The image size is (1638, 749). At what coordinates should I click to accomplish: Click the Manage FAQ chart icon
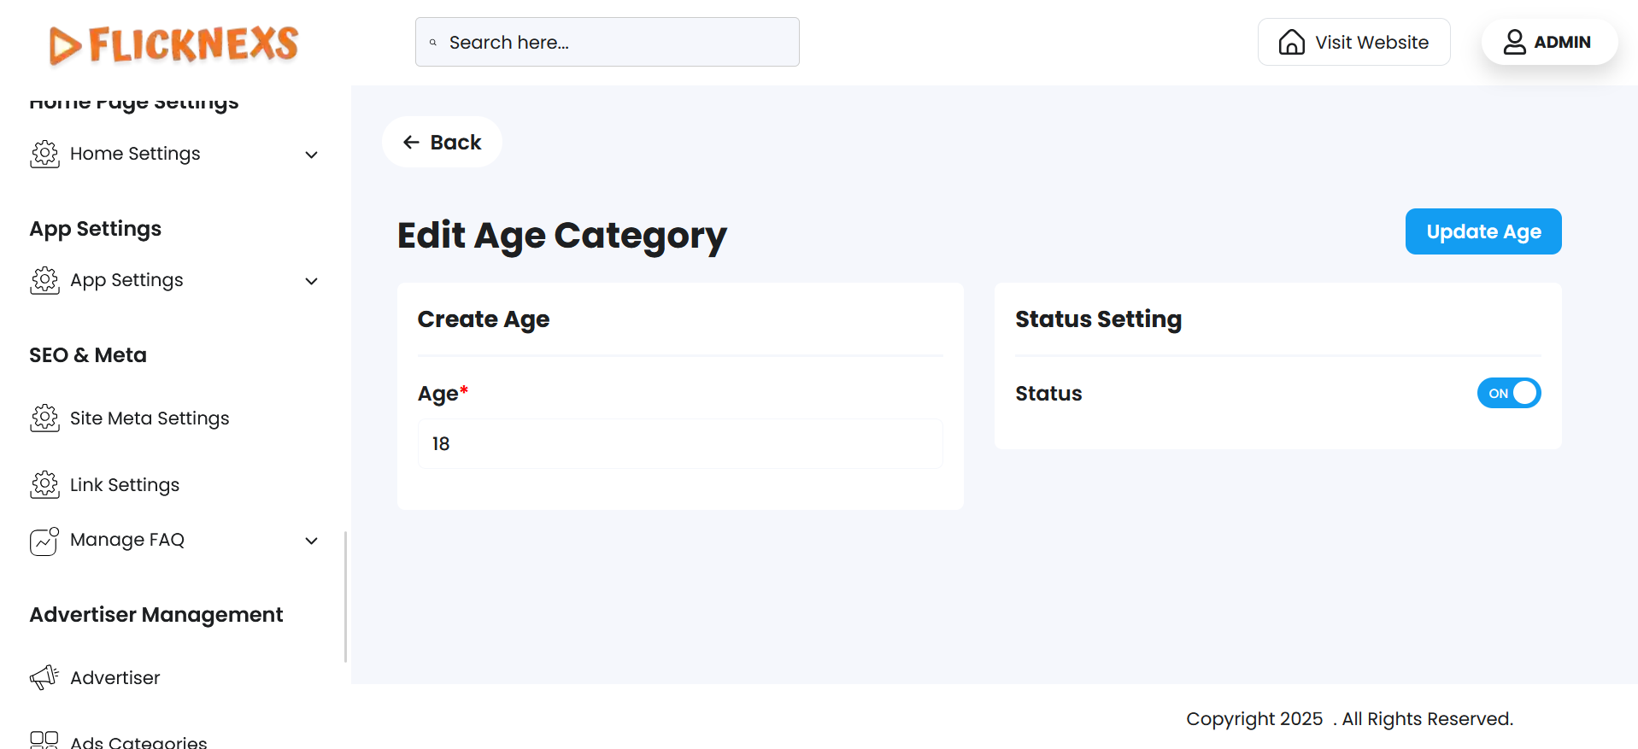(x=44, y=541)
